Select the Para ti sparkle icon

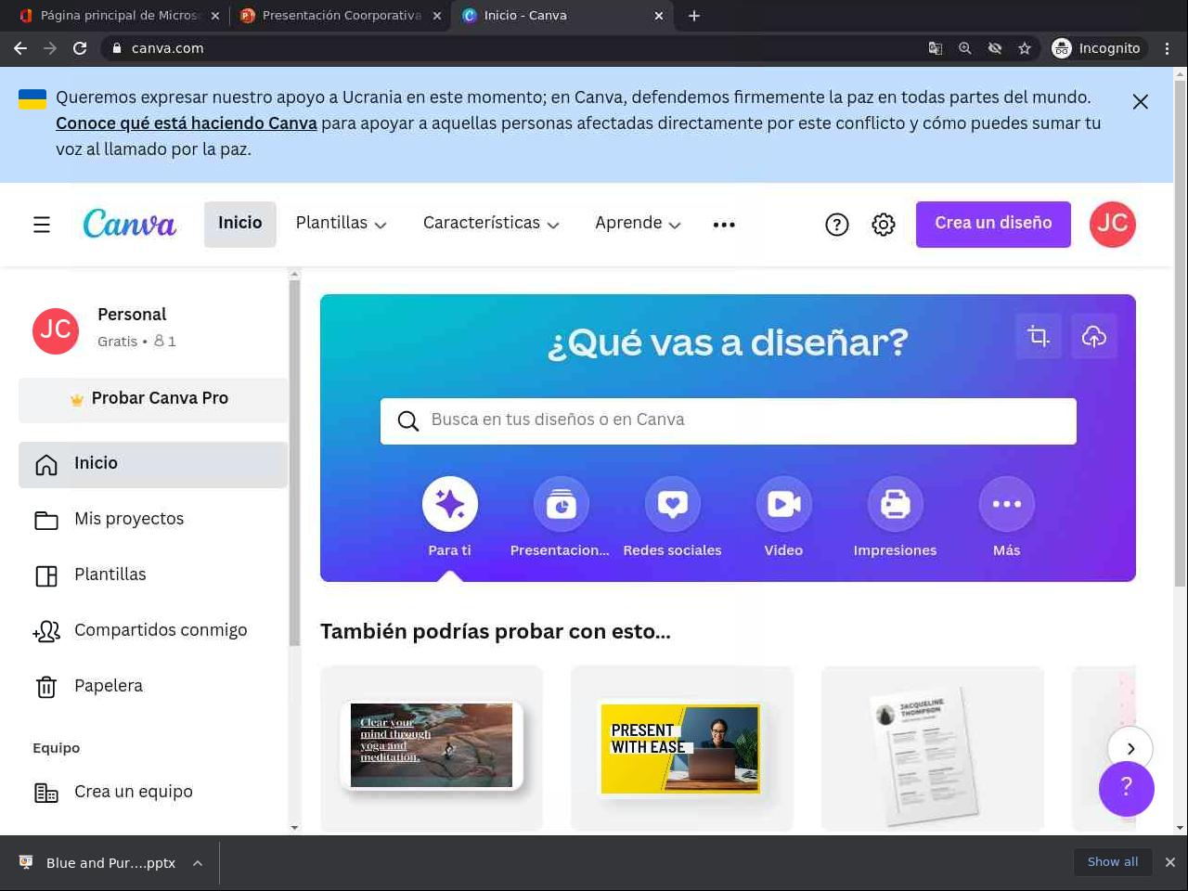point(450,504)
